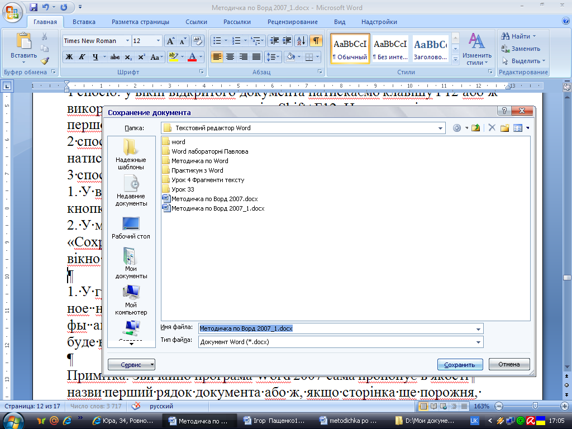Switch to Print Layout view in status bar
This screenshot has height=429, width=572.
423,406
